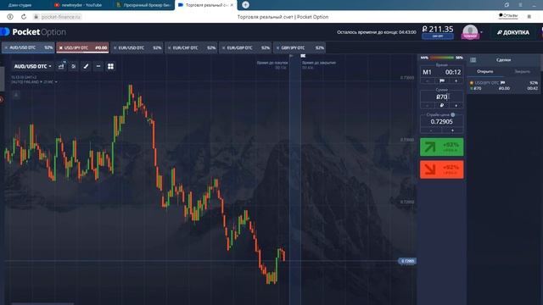Decrease trade time with minus button

click(428, 81)
